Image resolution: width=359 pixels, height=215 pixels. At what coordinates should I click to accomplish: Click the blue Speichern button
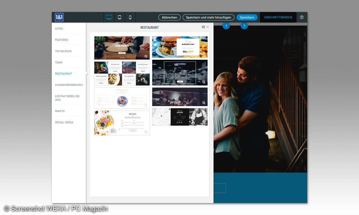(247, 17)
